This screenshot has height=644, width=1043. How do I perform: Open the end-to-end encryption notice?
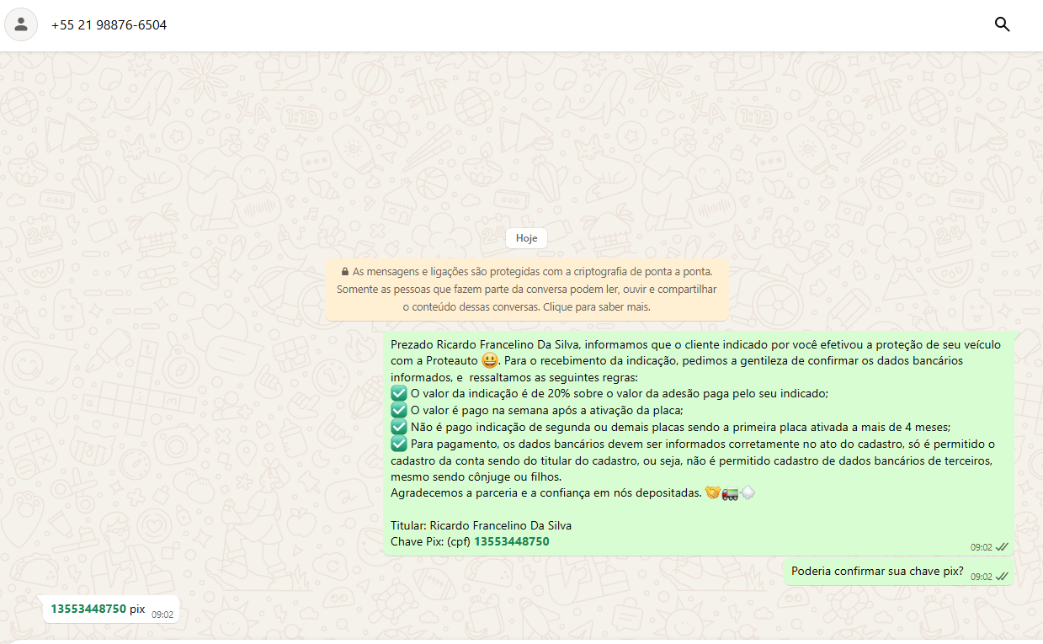(526, 290)
